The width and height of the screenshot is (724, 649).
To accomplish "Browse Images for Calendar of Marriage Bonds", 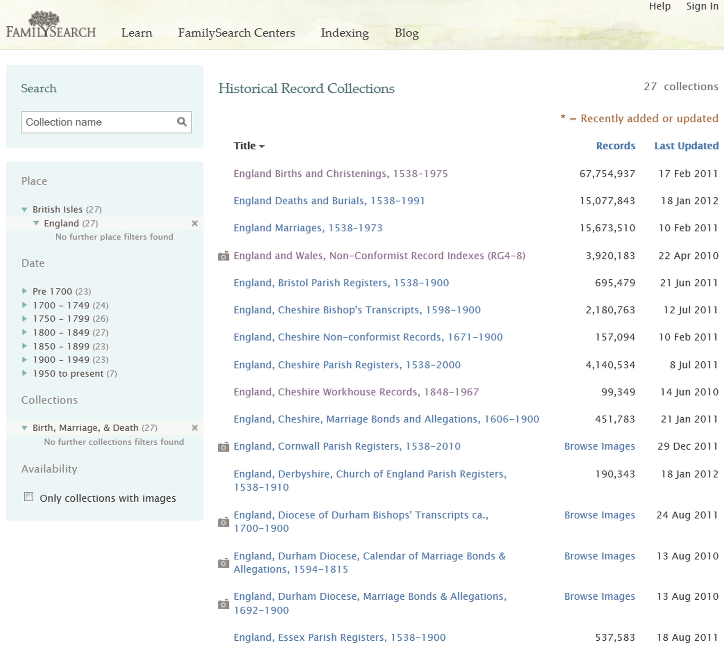I will (x=600, y=556).
